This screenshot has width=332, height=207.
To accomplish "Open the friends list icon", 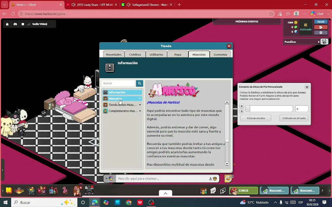I will tap(203, 191).
